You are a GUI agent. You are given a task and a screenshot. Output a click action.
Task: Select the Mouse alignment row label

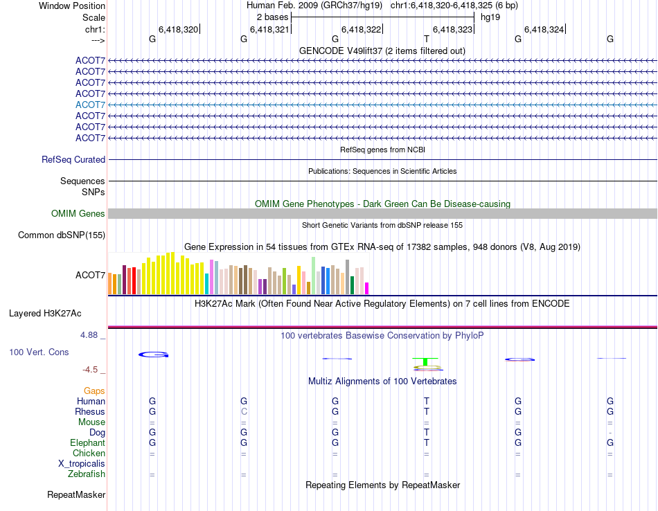pos(91,422)
